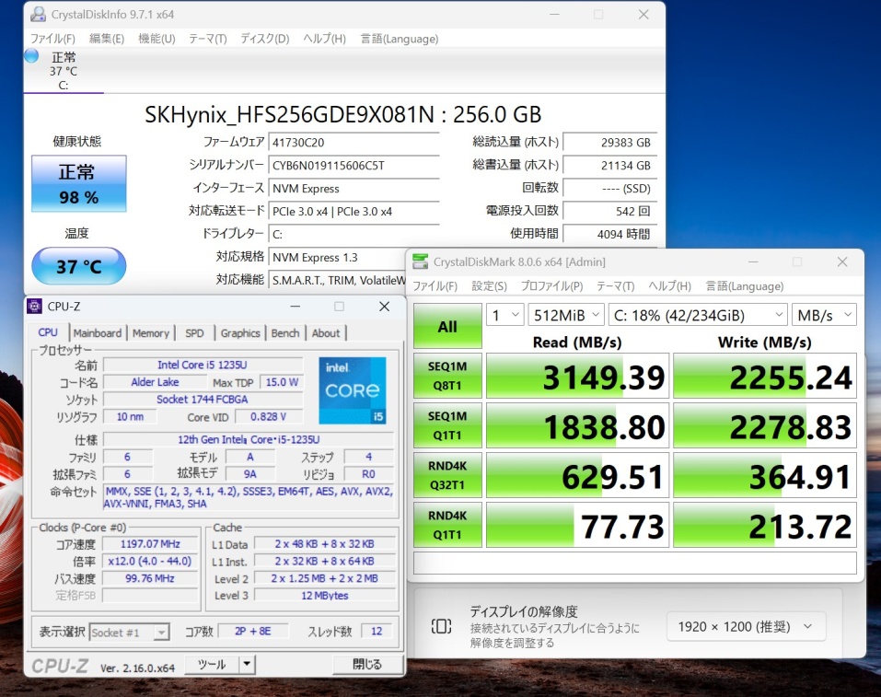Open the test count dropdown showing 1

(504, 315)
